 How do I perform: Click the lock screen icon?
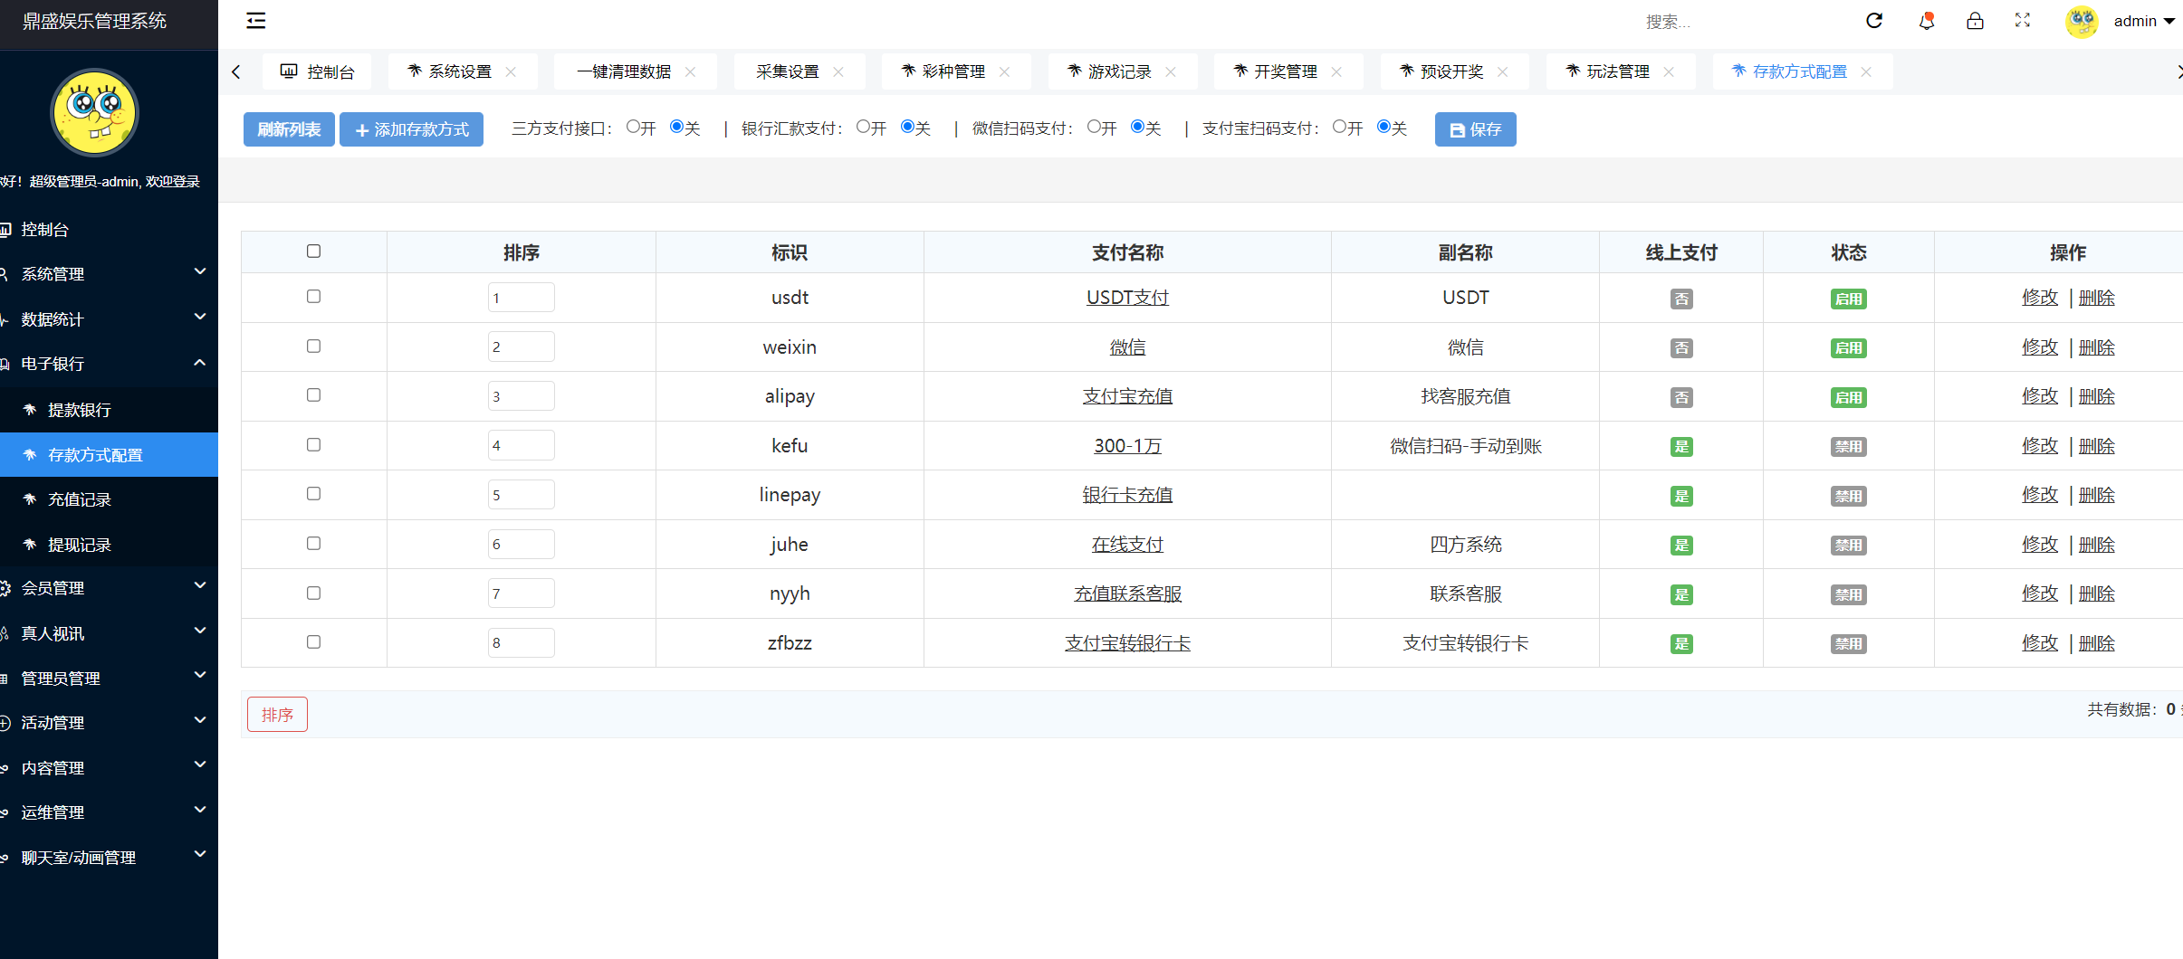pyautogui.click(x=1975, y=20)
